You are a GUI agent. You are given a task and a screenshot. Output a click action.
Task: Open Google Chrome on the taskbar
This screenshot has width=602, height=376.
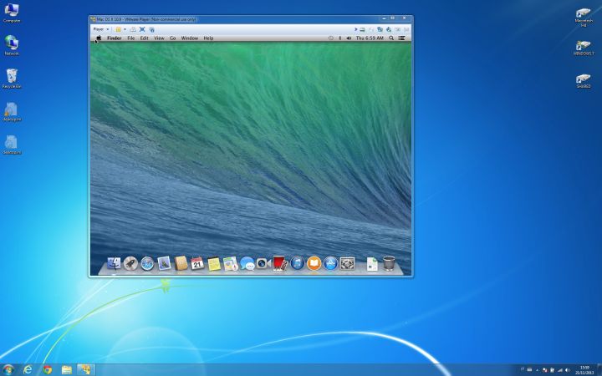tap(47, 370)
